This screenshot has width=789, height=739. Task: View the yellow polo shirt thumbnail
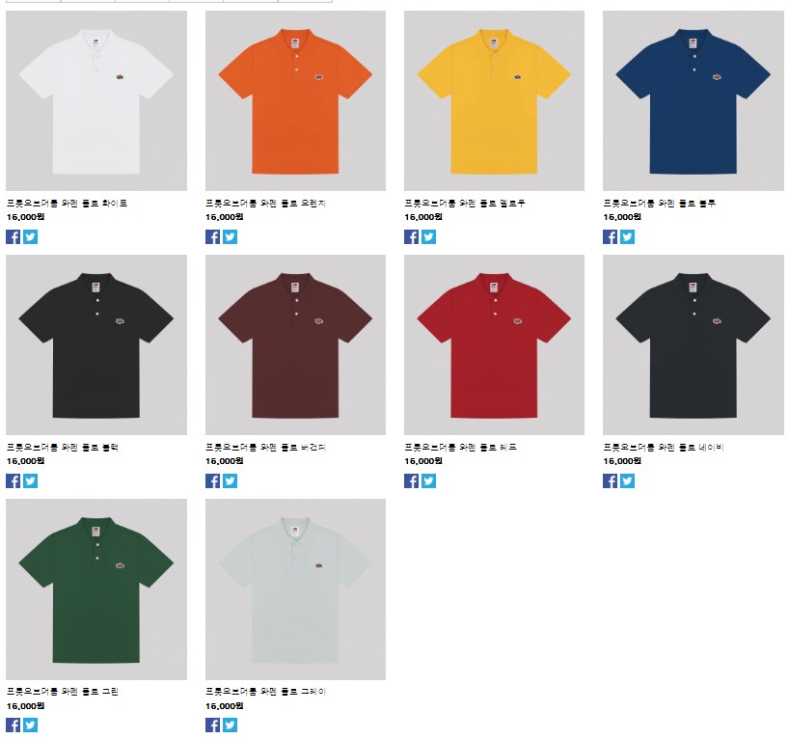coord(494,100)
